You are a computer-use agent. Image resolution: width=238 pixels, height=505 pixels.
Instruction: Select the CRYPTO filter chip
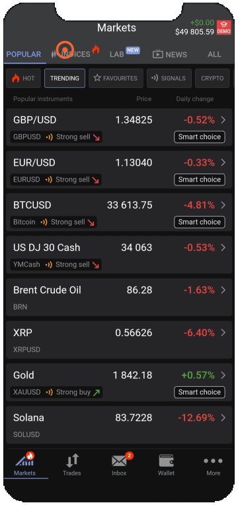212,79
